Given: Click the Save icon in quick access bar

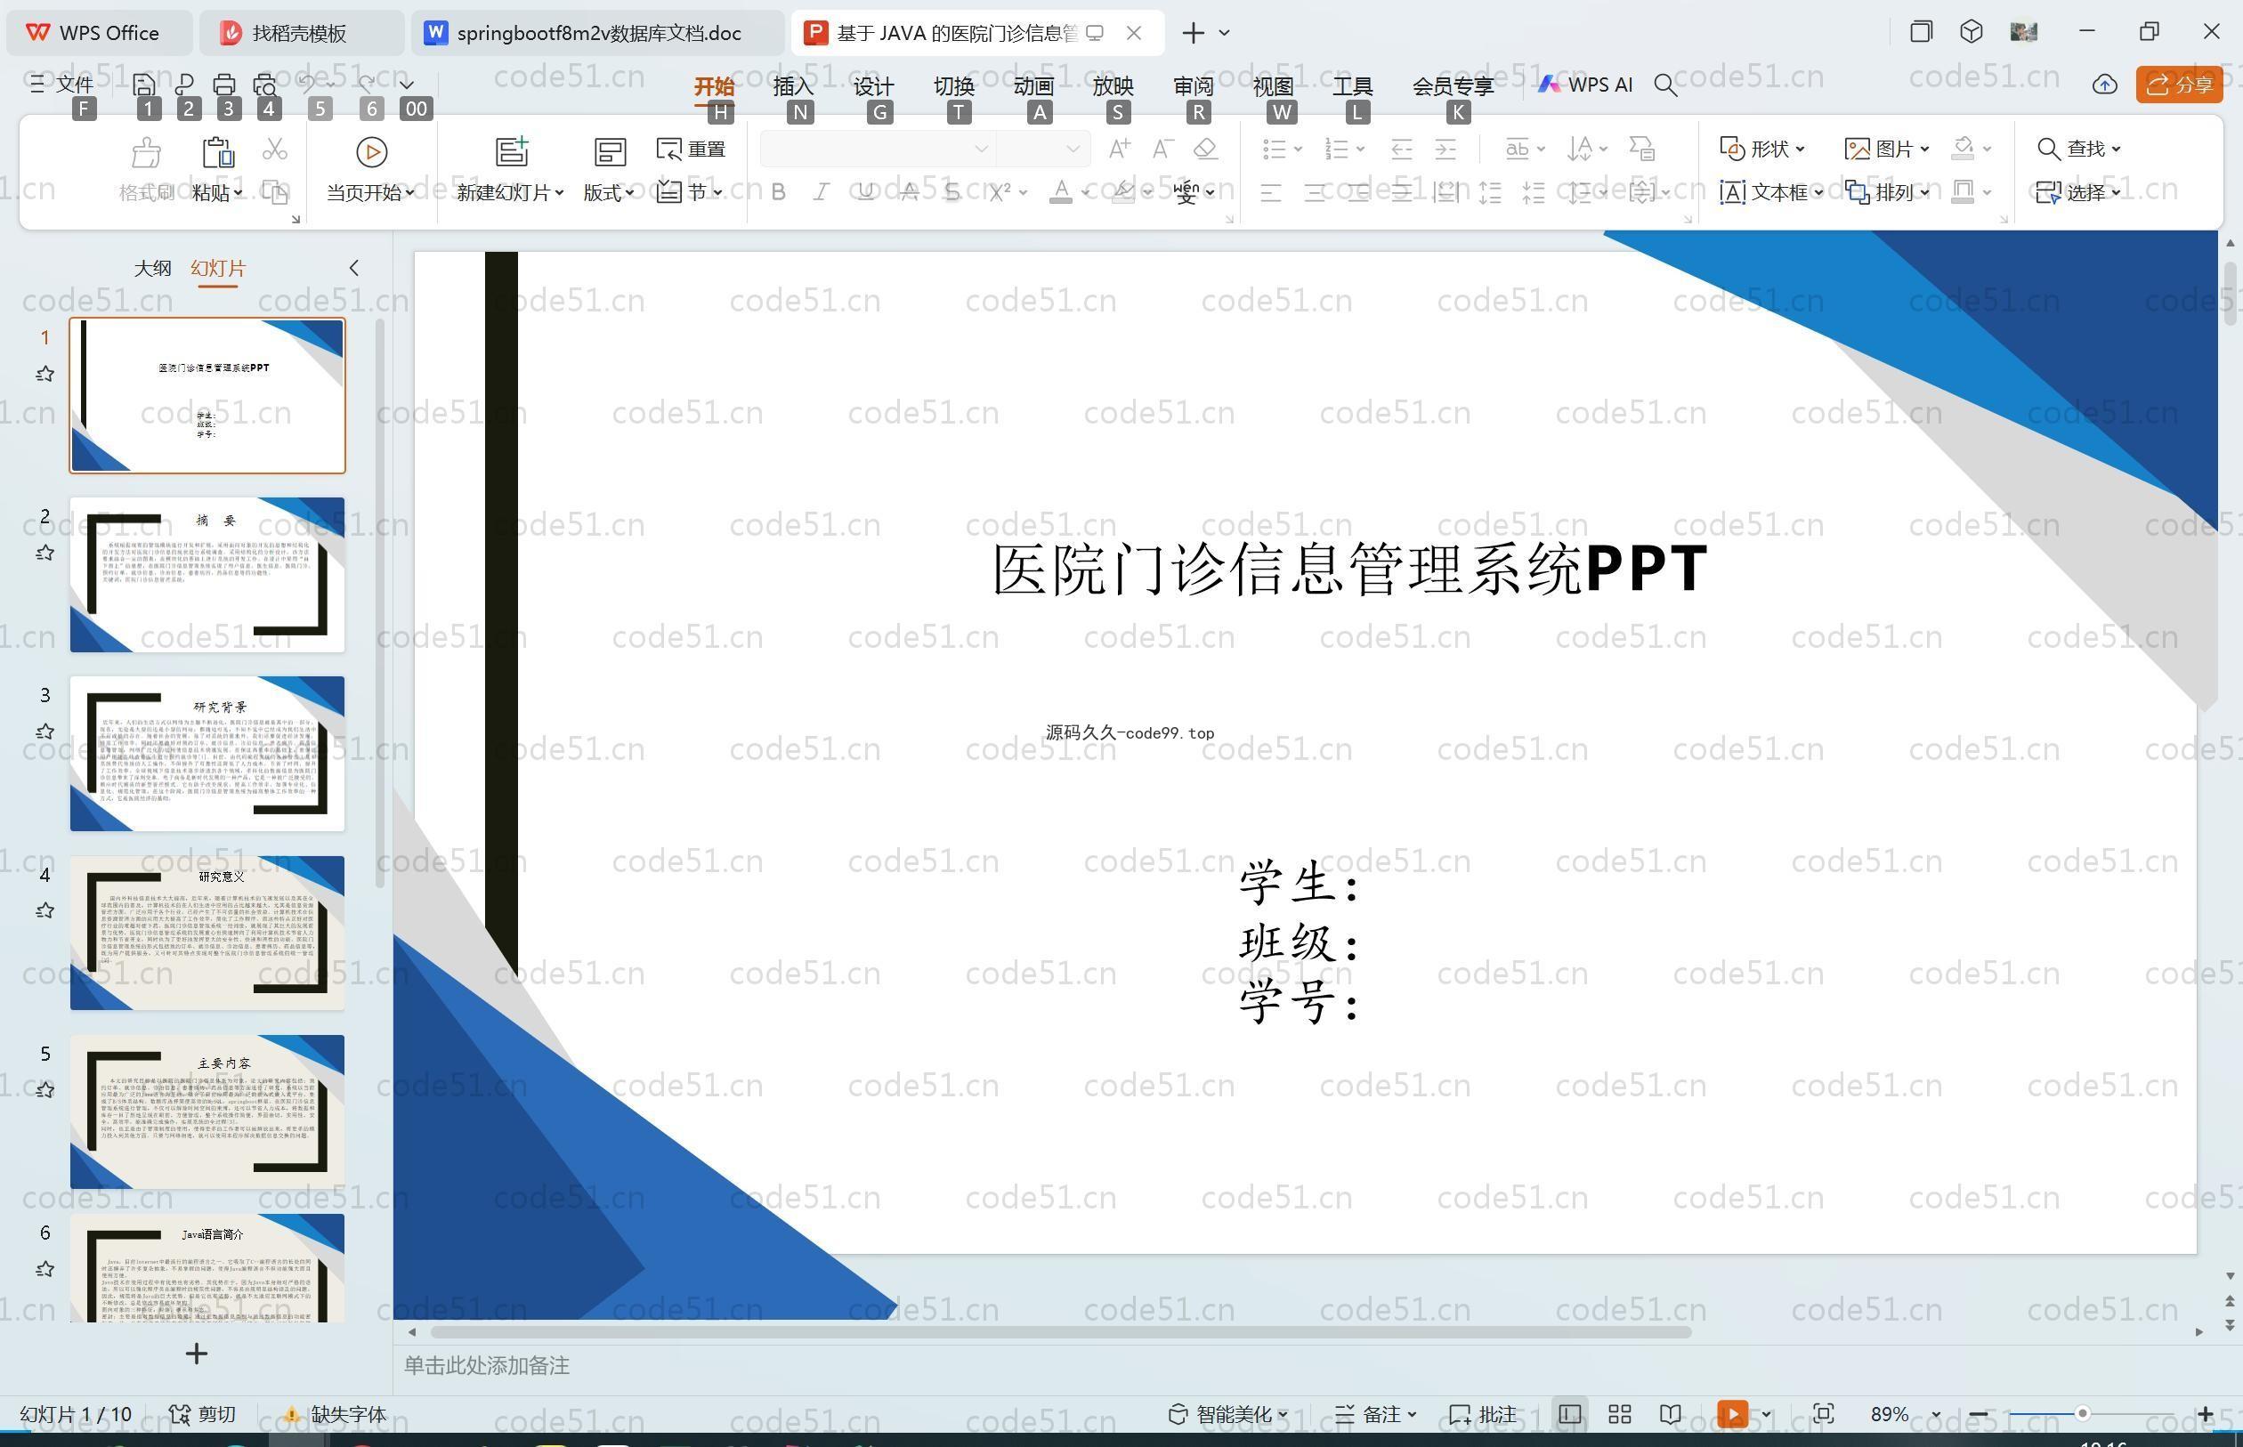Looking at the screenshot, I should [x=144, y=85].
